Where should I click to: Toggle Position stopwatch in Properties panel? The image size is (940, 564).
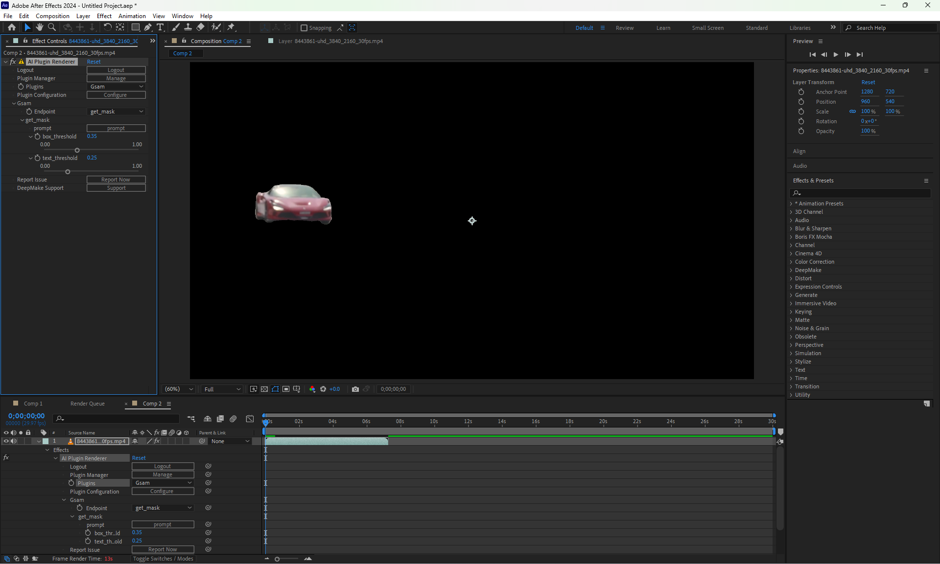[801, 102]
